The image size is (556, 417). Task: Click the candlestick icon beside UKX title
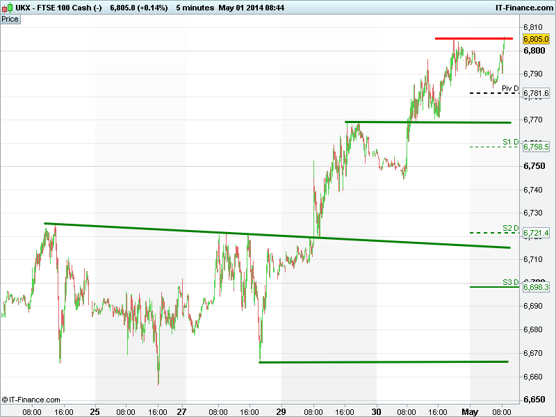click(x=6, y=7)
